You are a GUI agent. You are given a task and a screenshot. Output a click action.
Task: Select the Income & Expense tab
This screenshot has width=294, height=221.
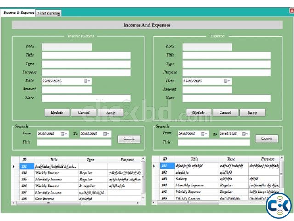coord(18,13)
